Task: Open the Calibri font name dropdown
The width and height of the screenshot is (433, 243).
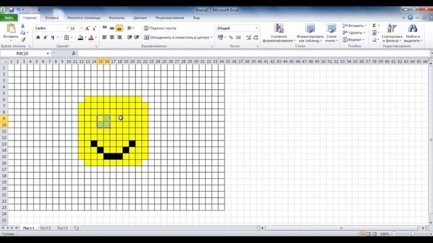Action: coord(68,28)
